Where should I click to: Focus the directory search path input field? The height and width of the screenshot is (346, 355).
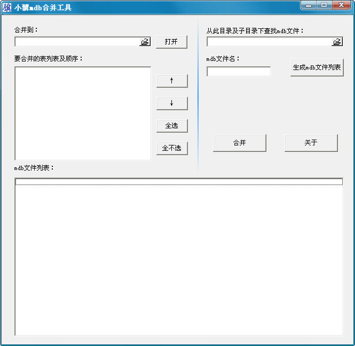click(x=269, y=42)
